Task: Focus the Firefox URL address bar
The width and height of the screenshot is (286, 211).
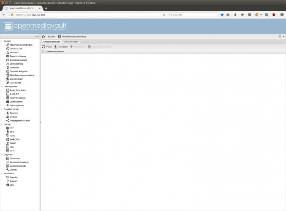Action: (88, 15)
